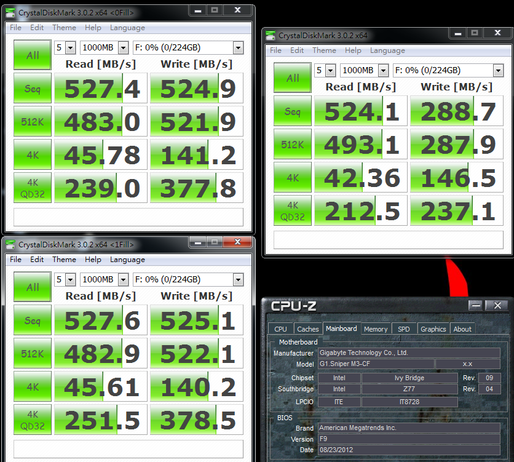Click the comment text box in 0Fill window
Screen dimensions: 514x462
click(x=128, y=217)
